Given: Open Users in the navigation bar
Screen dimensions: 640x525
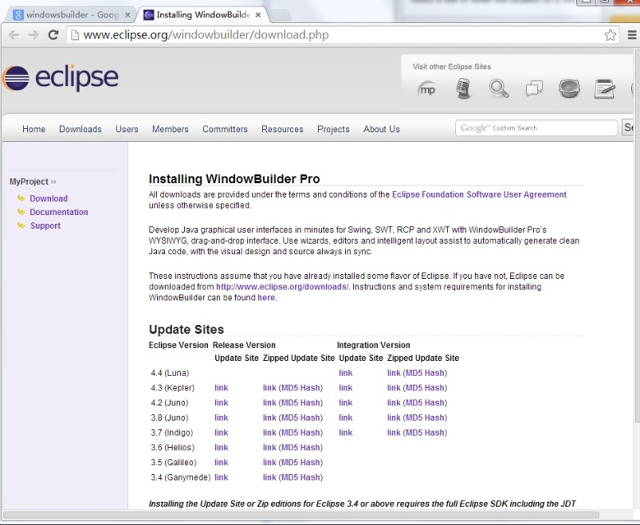Looking at the screenshot, I should coord(127,130).
